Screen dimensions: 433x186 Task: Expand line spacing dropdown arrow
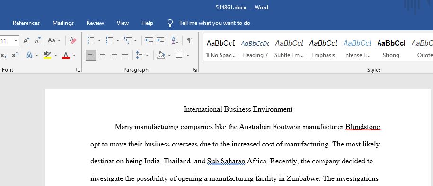click(x=147, y=56)
